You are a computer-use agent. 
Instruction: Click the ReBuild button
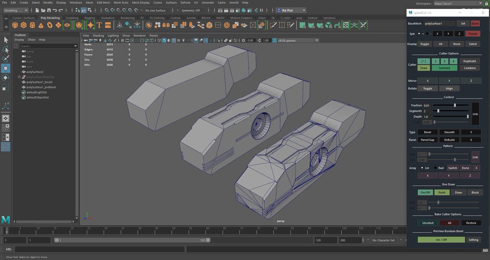coord(449,140)
